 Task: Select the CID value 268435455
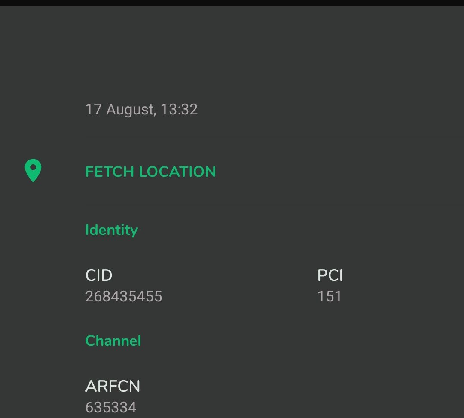[x=124, y=296]
